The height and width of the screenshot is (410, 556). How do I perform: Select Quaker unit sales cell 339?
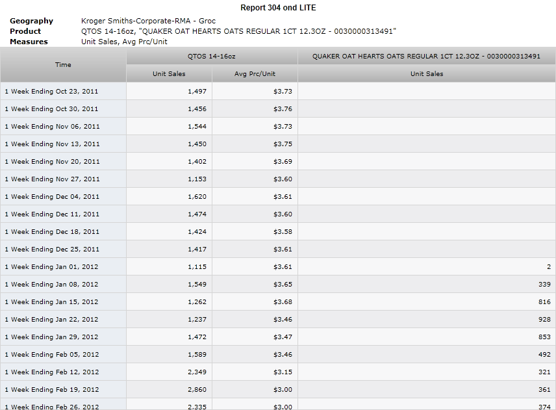click(427, 285)
